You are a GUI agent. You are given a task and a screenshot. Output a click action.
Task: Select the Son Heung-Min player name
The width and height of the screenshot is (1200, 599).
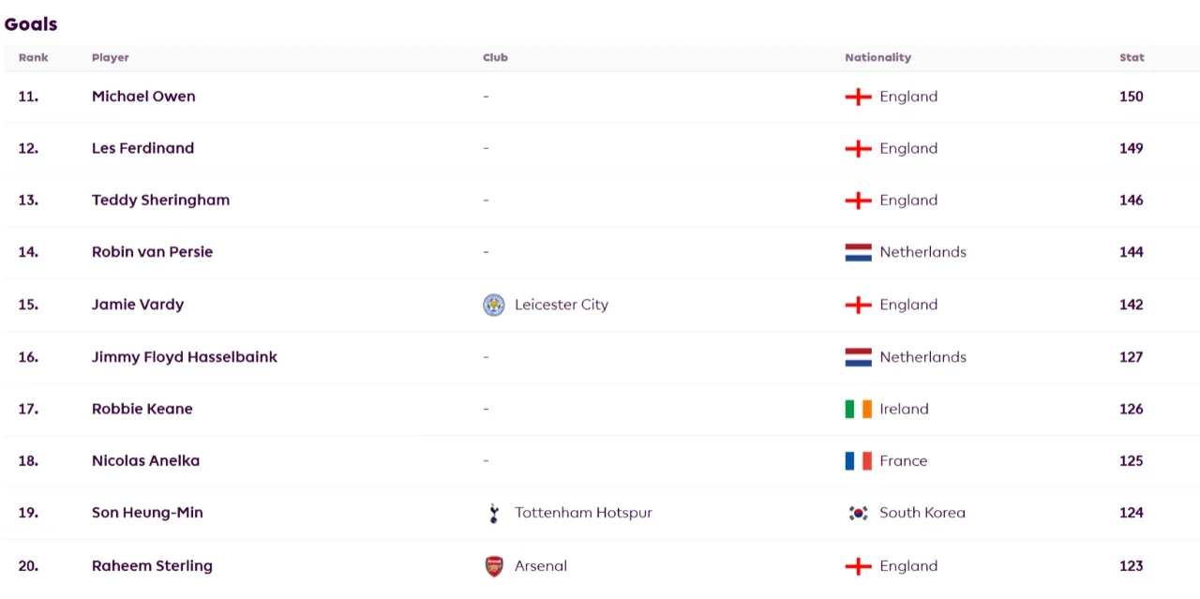click(x=147, y=513)
